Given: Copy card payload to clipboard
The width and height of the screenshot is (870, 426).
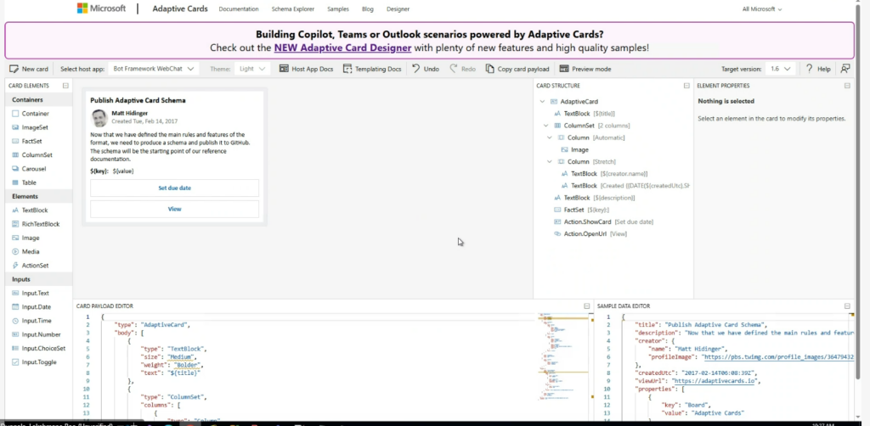Looking at the screenshot, I should tap(517, 70).
